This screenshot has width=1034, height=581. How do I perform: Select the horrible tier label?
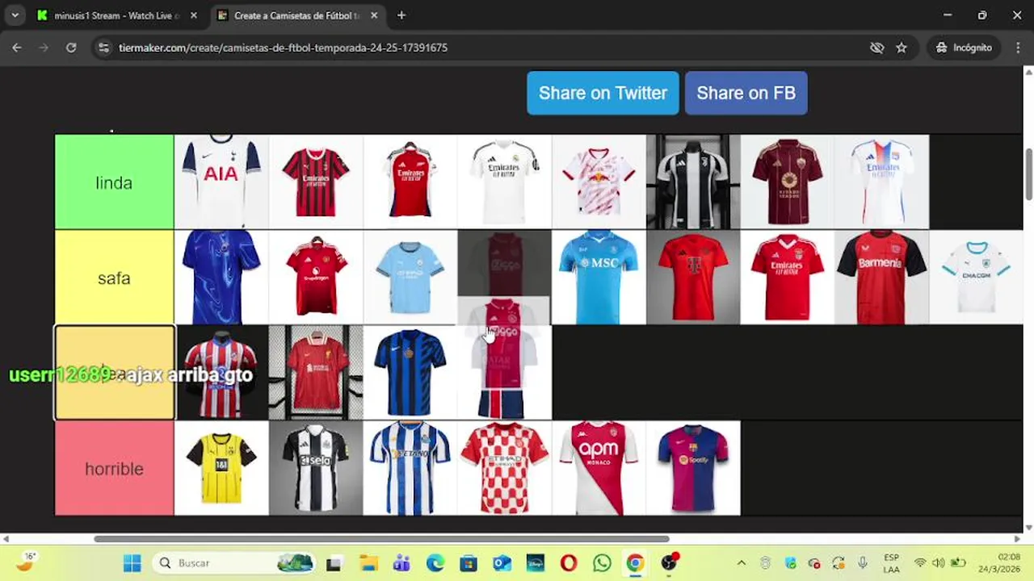114,468
